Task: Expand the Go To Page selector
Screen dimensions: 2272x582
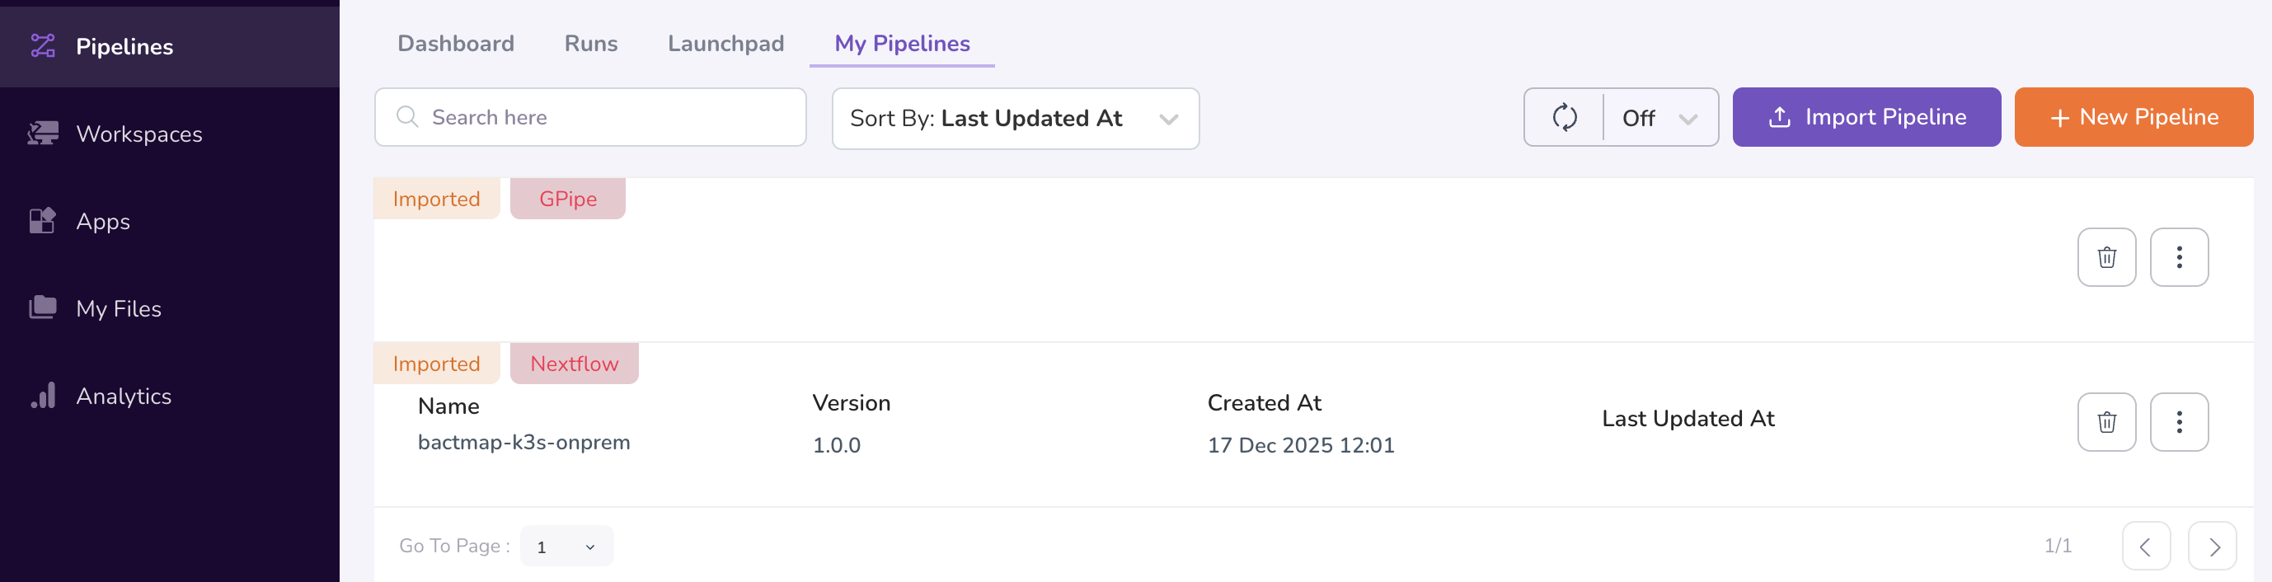Action: click(566, 545)
